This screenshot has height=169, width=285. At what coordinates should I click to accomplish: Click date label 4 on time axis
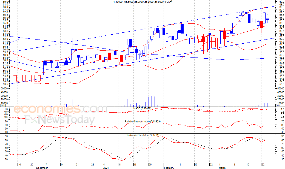point(104,164)
